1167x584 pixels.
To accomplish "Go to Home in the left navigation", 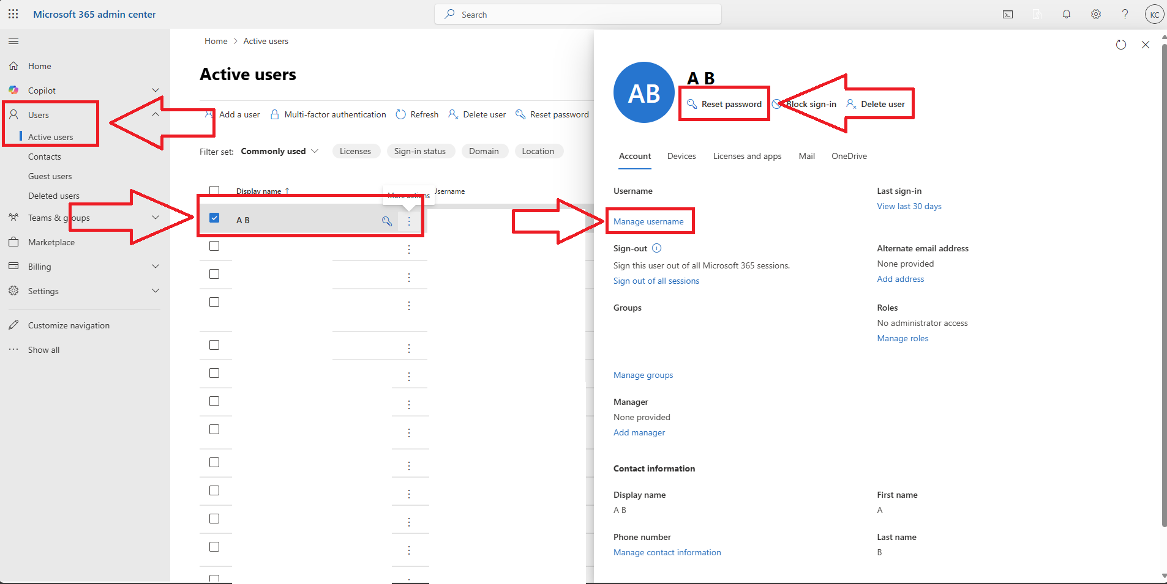I will click(x=40, y=66).
